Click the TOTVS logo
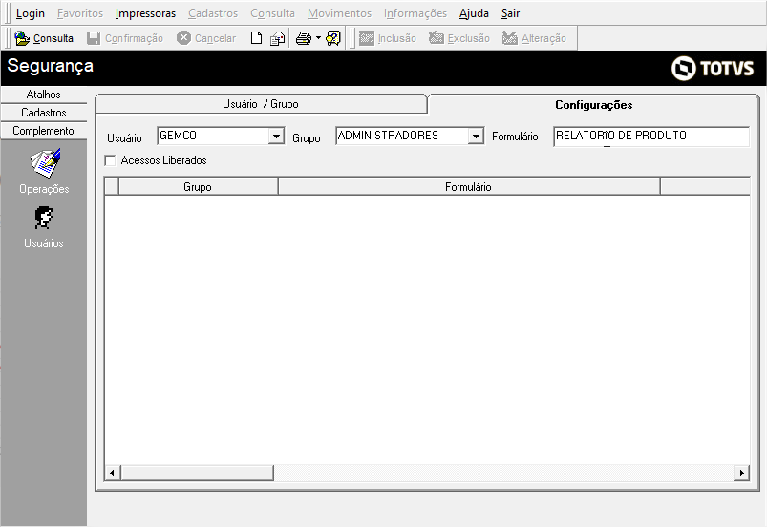Screen dimensions: 767x527 tap(713, 68)
